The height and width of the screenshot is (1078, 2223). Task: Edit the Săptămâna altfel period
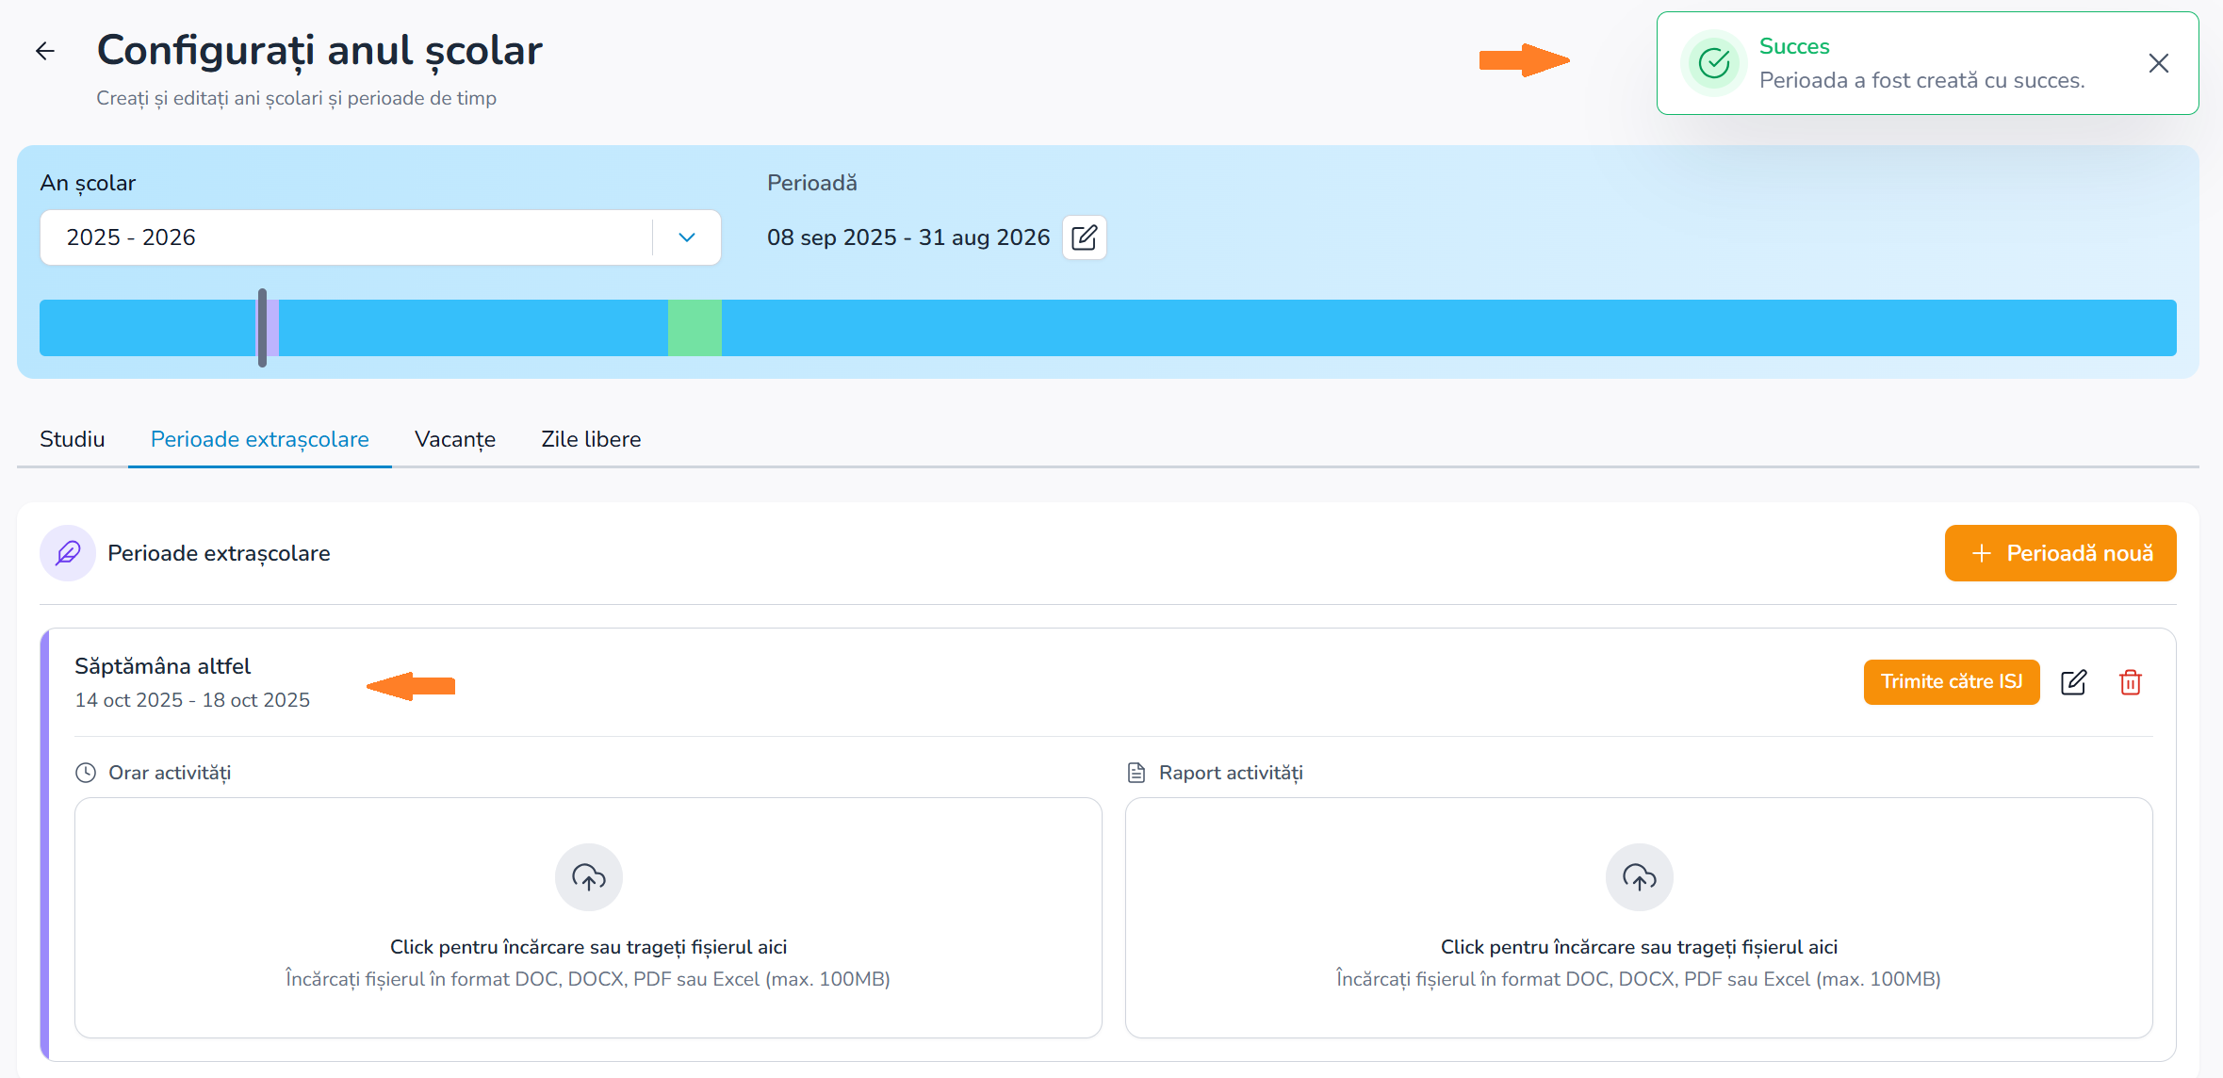pyautogui.click(x=2073, y=682)
